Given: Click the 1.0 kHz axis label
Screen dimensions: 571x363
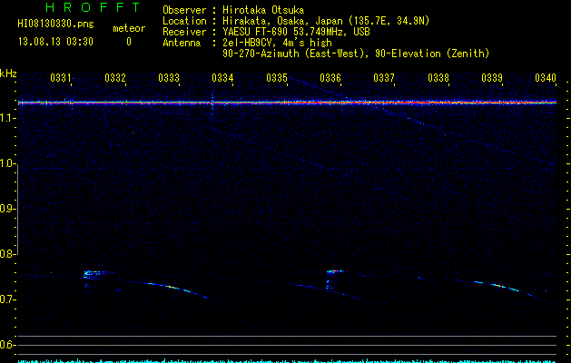Looking at the screenshot, I should pos(6,164).
